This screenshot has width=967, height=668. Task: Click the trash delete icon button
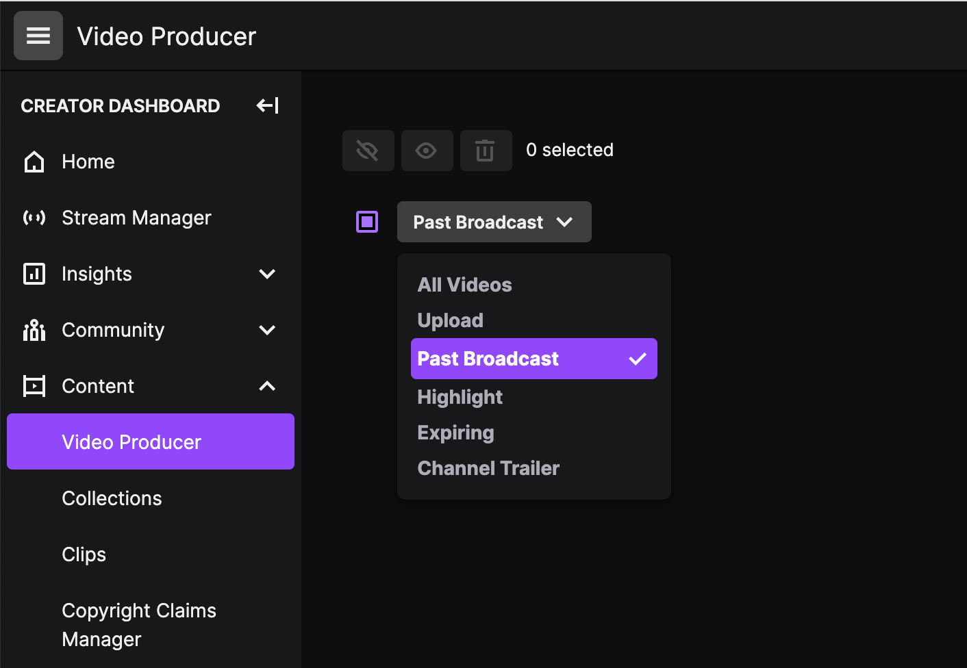[x=486, y=151]
